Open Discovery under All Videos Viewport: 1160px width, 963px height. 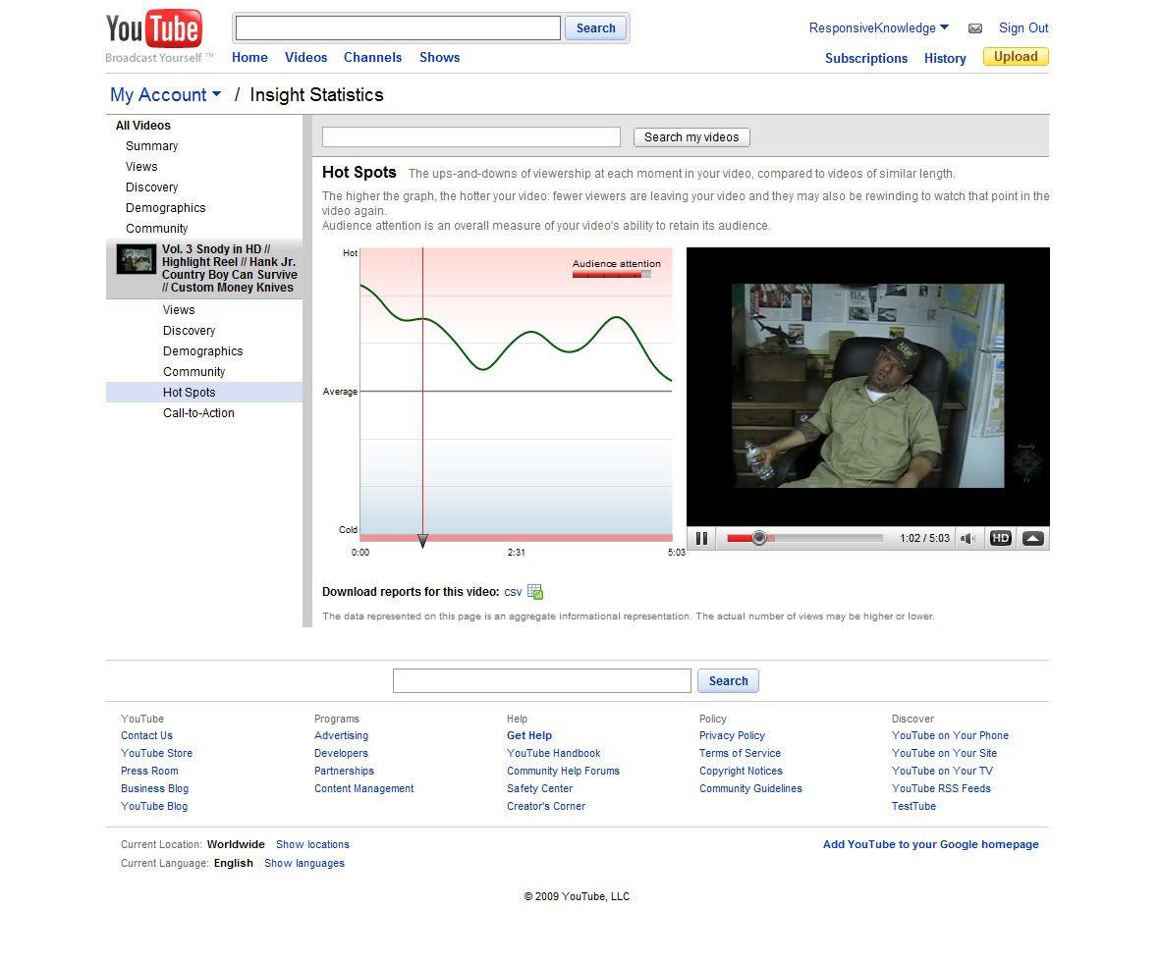[151, 187]
